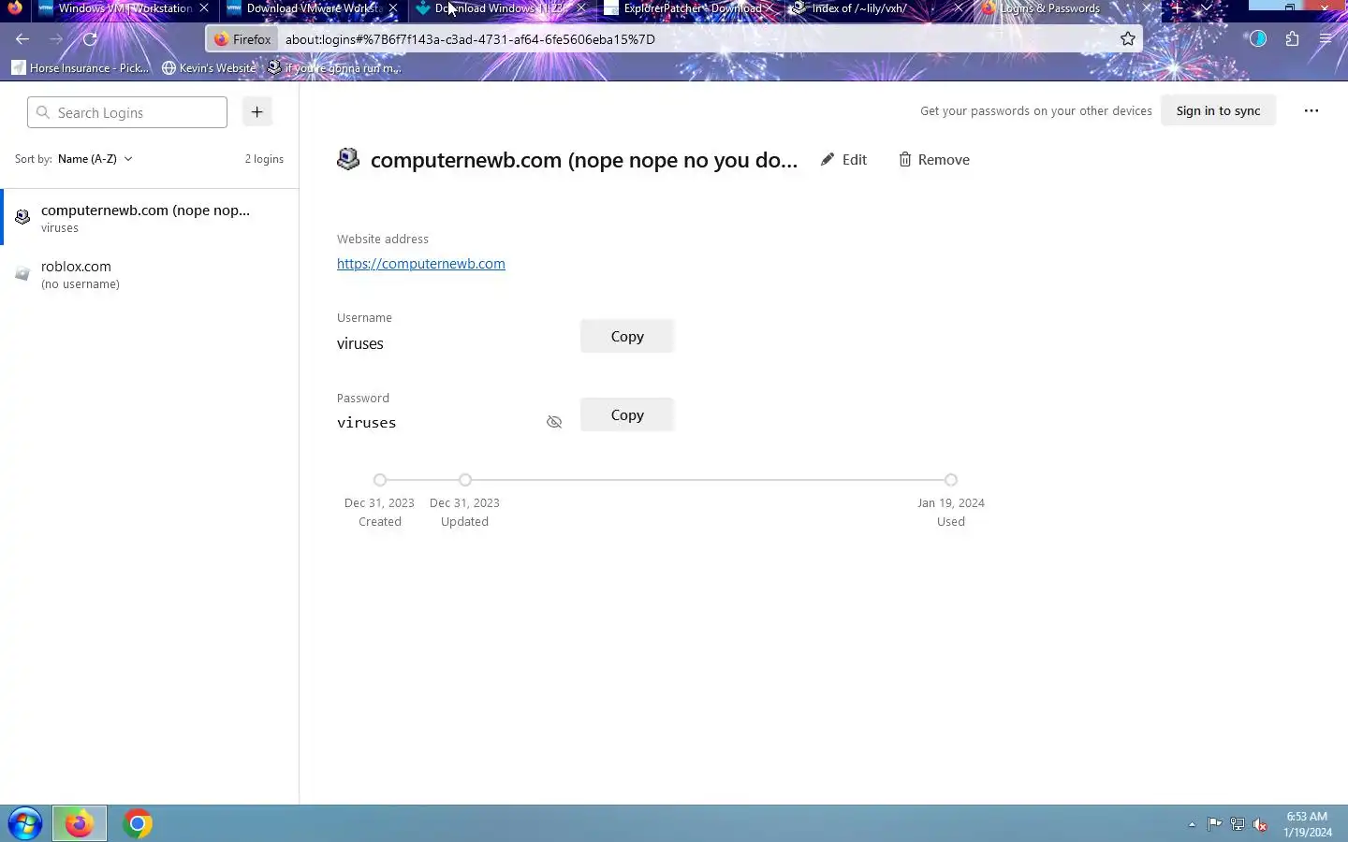Viewport: 1348px width, 842px height.
Task: Select the computernewb.com login entry
Action: pyautogui.click(x=150, y=217)
